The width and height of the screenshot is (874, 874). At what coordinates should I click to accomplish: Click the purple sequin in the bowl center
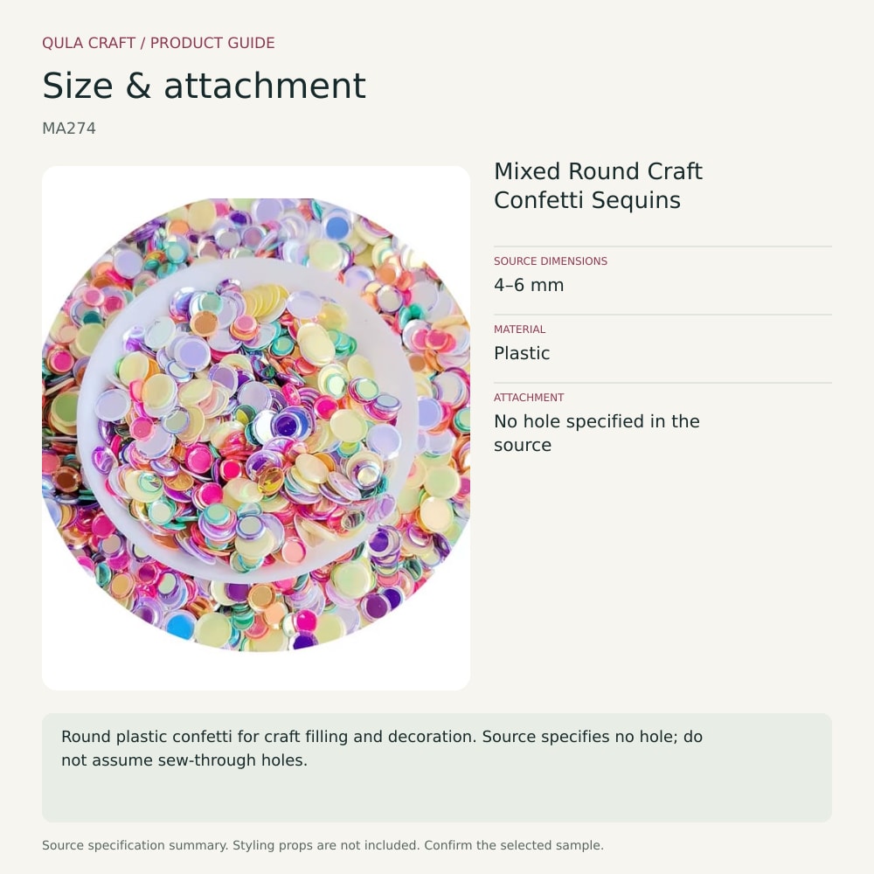287,426
